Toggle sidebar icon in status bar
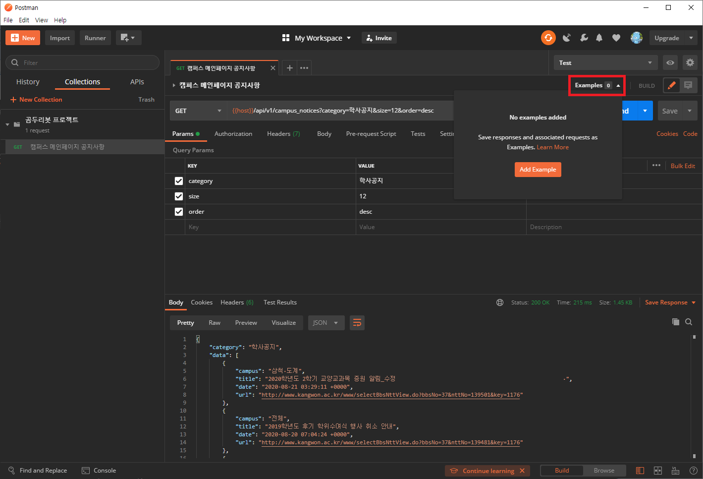 point(640,471)
